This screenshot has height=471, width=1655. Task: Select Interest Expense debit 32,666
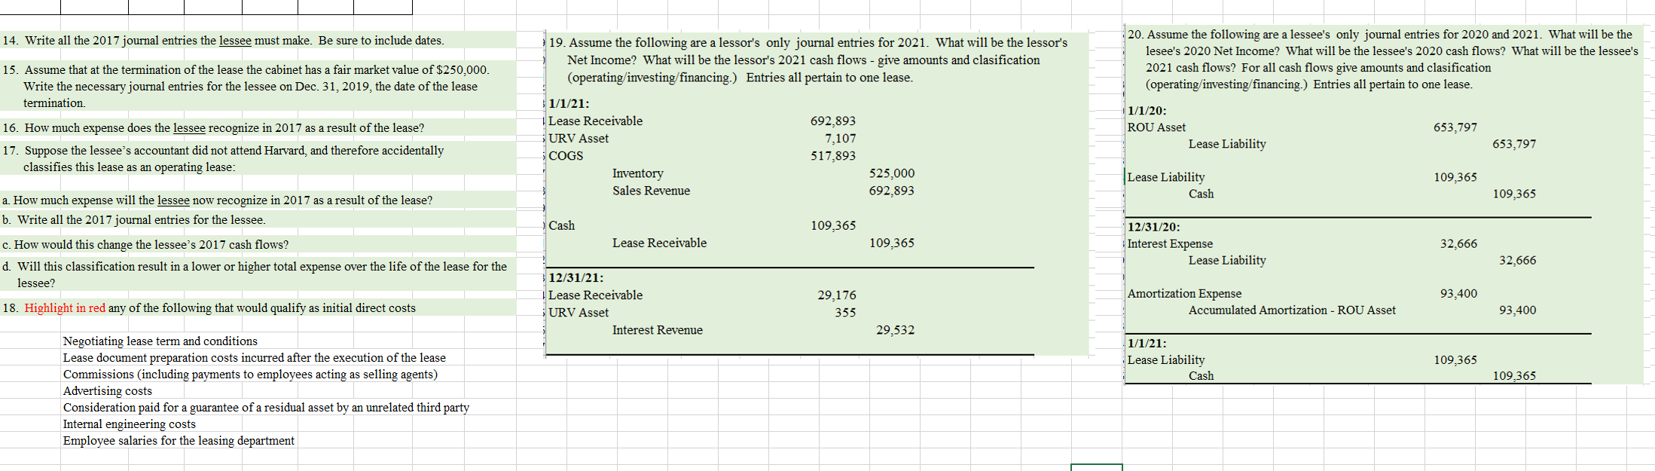tap(1458, 244)
